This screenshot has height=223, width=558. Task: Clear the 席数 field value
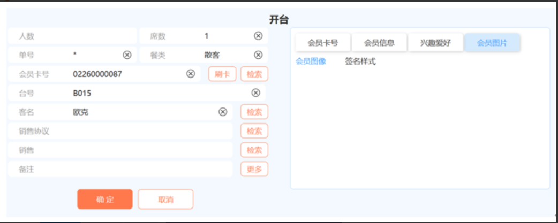[258, 36]
